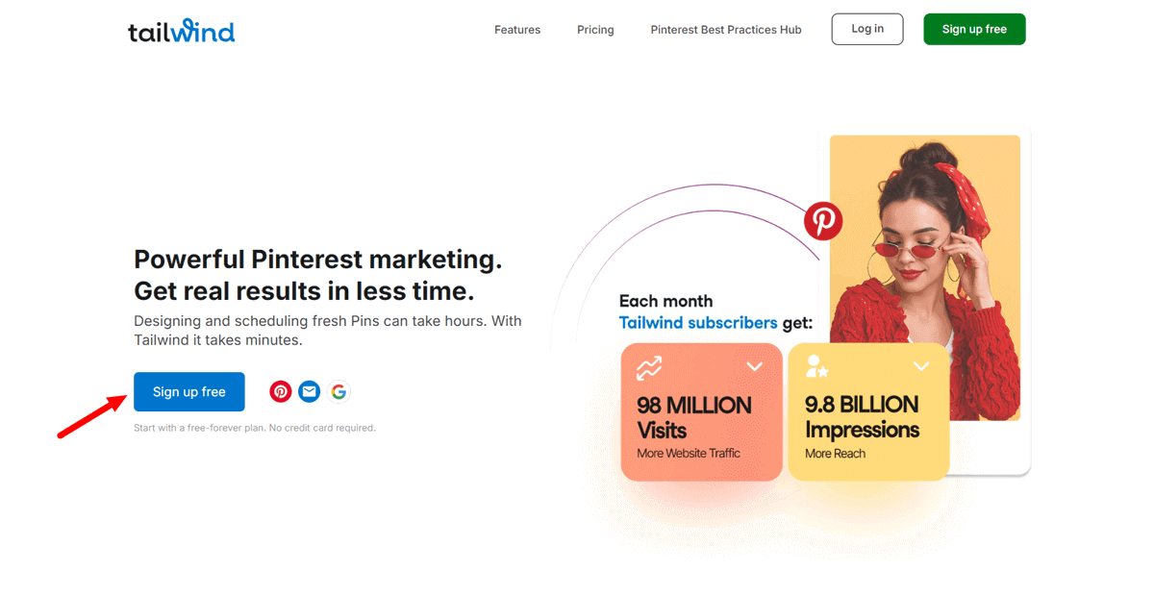Click the Tailwind logo
Screen dimensions: 1154x596
point(181,30)
